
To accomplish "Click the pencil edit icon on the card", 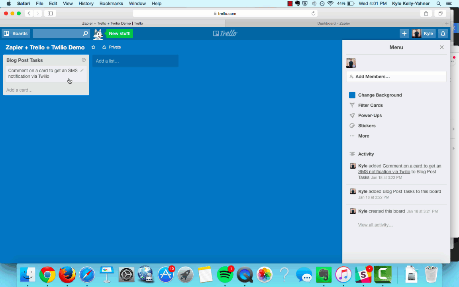I will point(82,70).
